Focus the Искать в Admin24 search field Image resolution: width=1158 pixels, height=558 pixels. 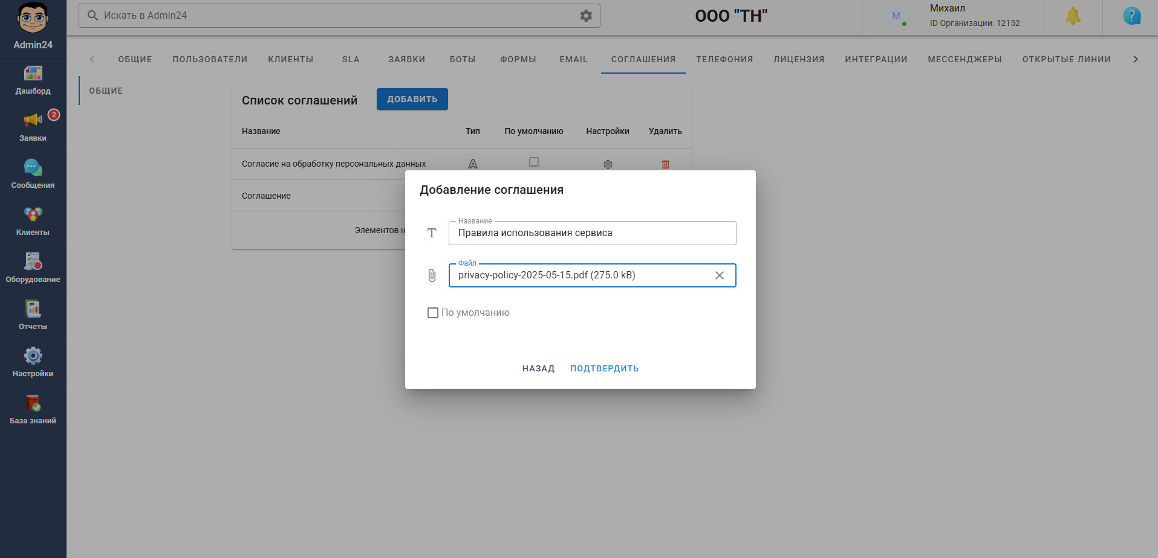pyautogui.click(x=339, y=16)
